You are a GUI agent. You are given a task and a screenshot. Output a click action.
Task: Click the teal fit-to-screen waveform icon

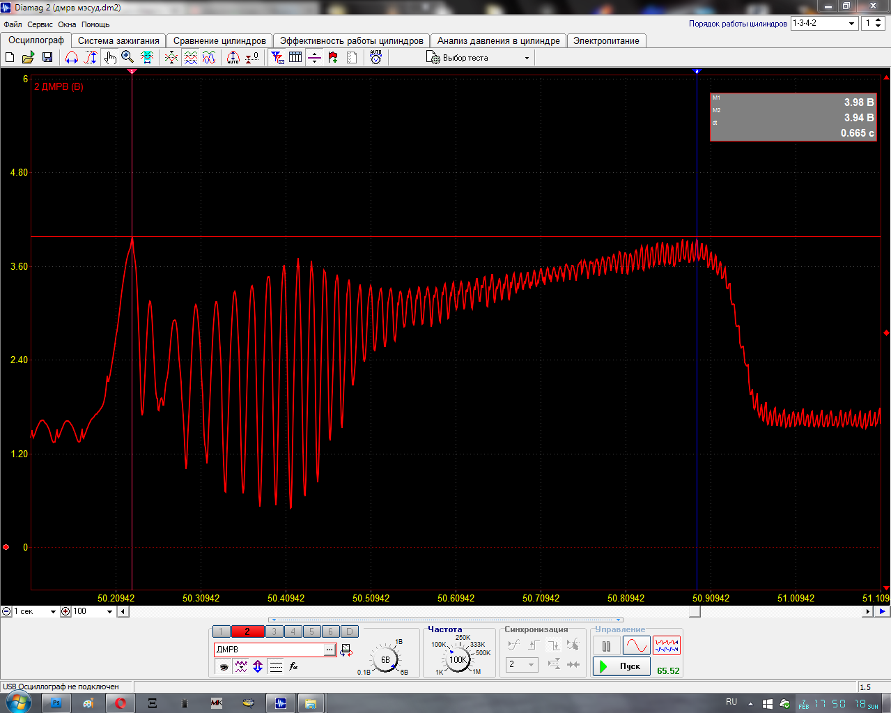[147, 58]
